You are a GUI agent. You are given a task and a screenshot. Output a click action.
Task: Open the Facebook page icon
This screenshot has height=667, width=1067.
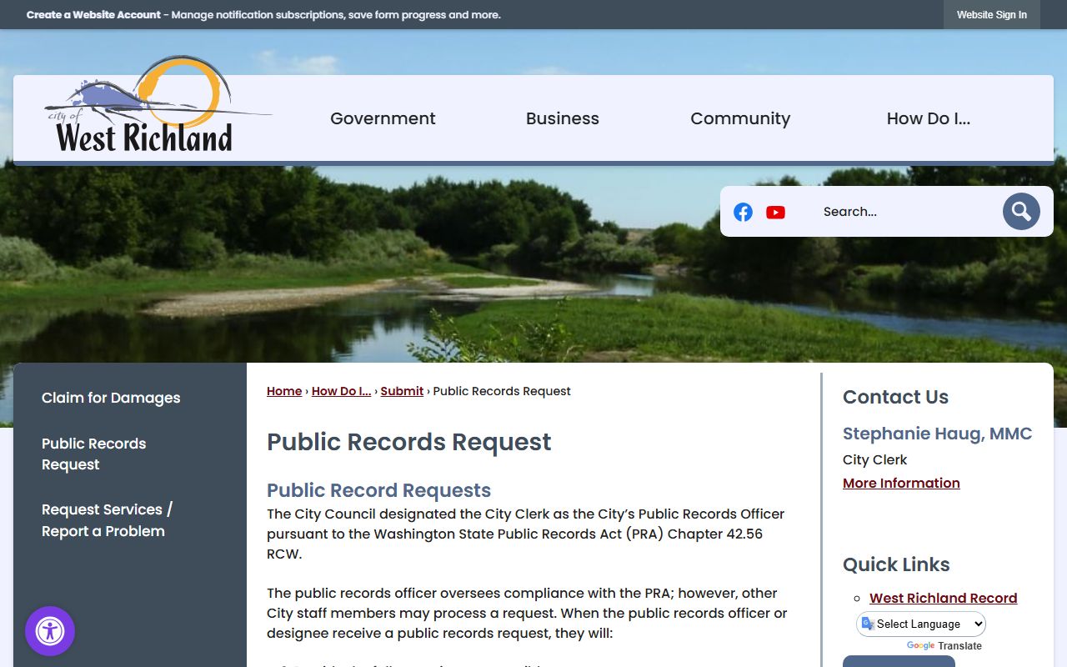click(743, 212)
